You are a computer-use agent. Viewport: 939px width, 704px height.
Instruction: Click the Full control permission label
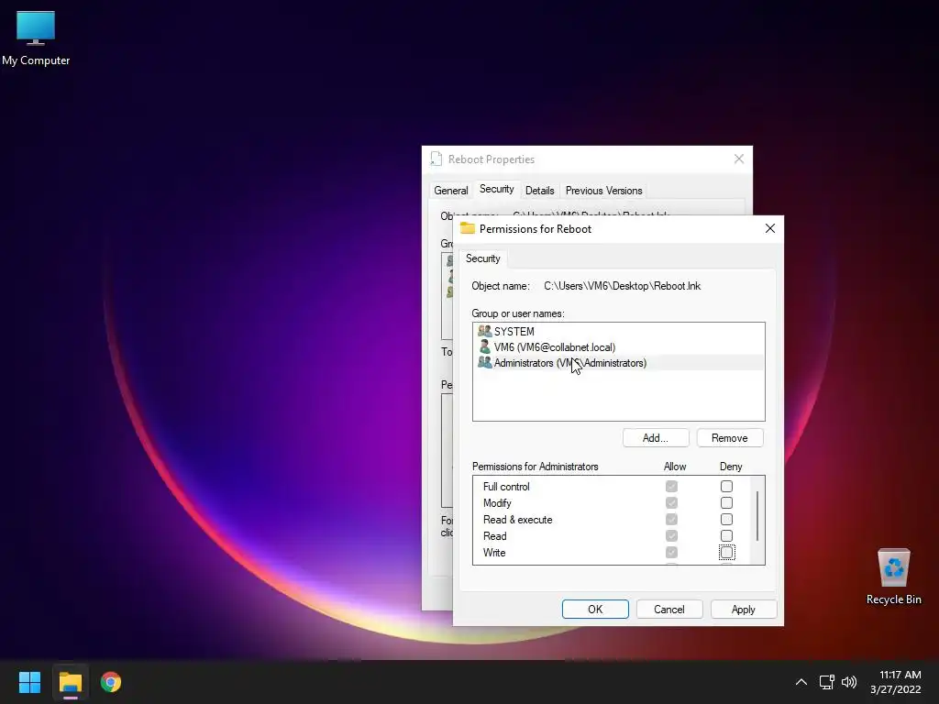point(506,487)
